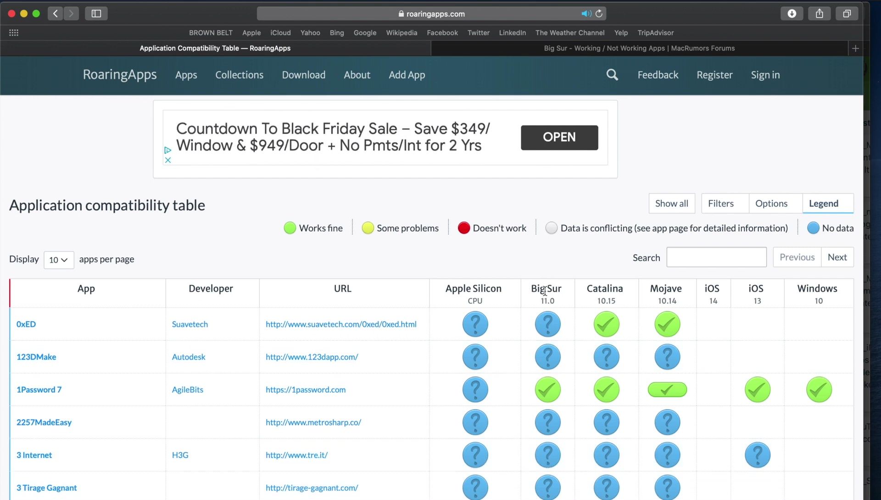This screenshot has height=500, width=881.
Task: Open the Safari downloads icon
Action: (792, 14)
